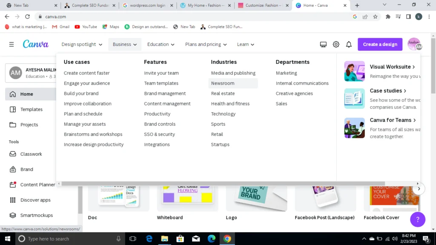436x245 pixels.
Task: Open Media and publishing link
Action: pos(233,73)
